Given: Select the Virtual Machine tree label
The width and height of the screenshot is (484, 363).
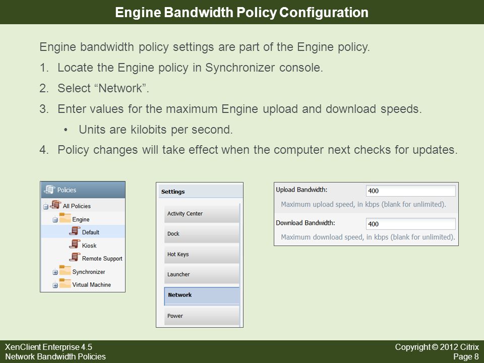Looking at the screenshot, I should coord(91,285).
